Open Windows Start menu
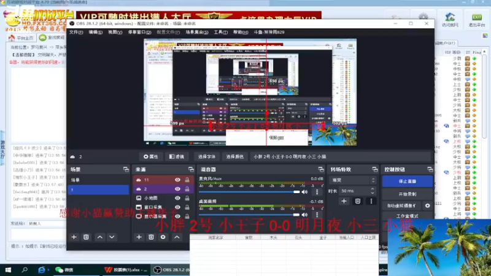Image resolution: width=491 pixels, height=276 pixels. click(8, 270)
